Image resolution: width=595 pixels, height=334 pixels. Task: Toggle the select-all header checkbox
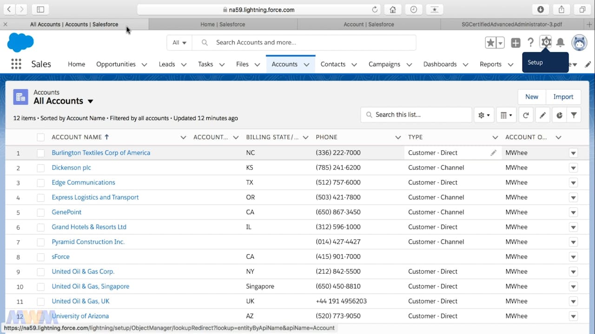pyautogui.click(x=41, y=137)
